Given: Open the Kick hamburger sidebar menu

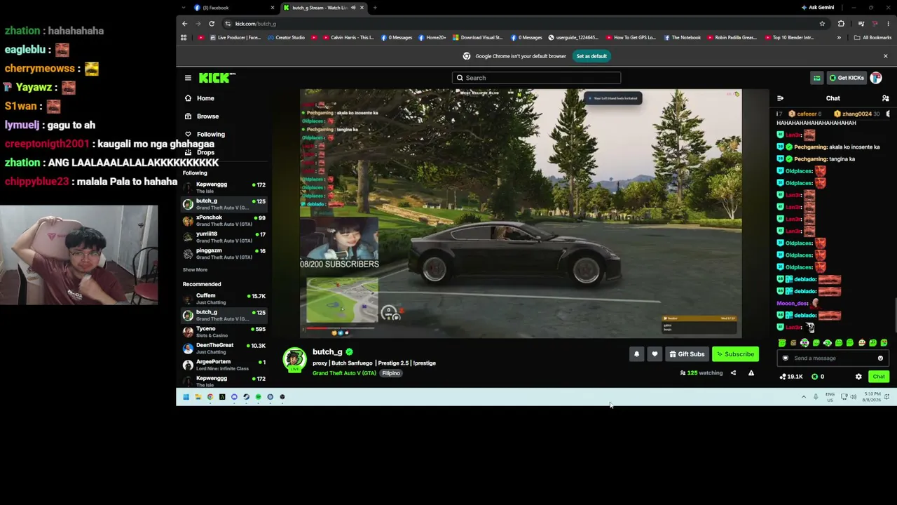Looking at the screenshot, I should pyautogui.click(x=188, y=78).
